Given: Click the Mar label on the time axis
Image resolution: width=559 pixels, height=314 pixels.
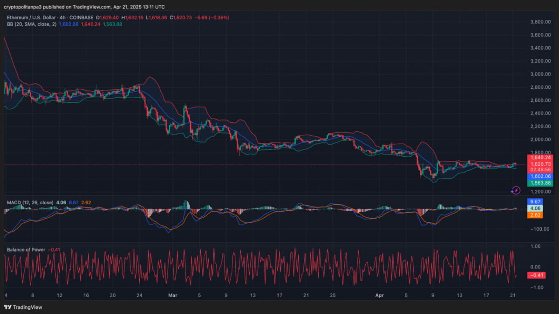Looking at the screenshot, I should click(x=173, y=295).
